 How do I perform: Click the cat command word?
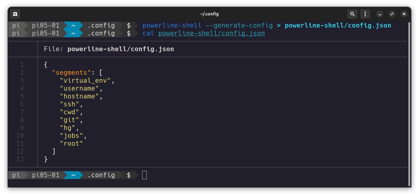tap(148, 33)
